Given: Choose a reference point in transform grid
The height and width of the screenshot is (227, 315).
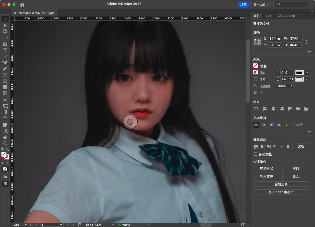Looking at the screenshot, I should click(258, 42).
